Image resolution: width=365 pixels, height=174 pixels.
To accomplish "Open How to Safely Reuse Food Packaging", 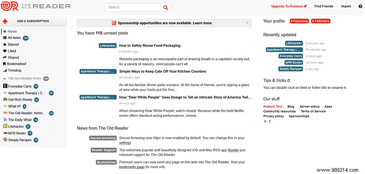I will tap(150, 45).
